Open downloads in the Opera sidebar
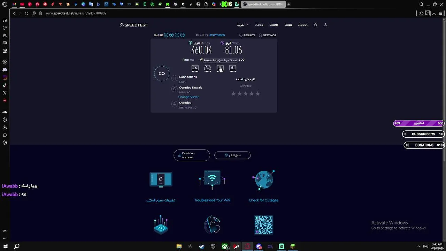 [x=5, y=127]
